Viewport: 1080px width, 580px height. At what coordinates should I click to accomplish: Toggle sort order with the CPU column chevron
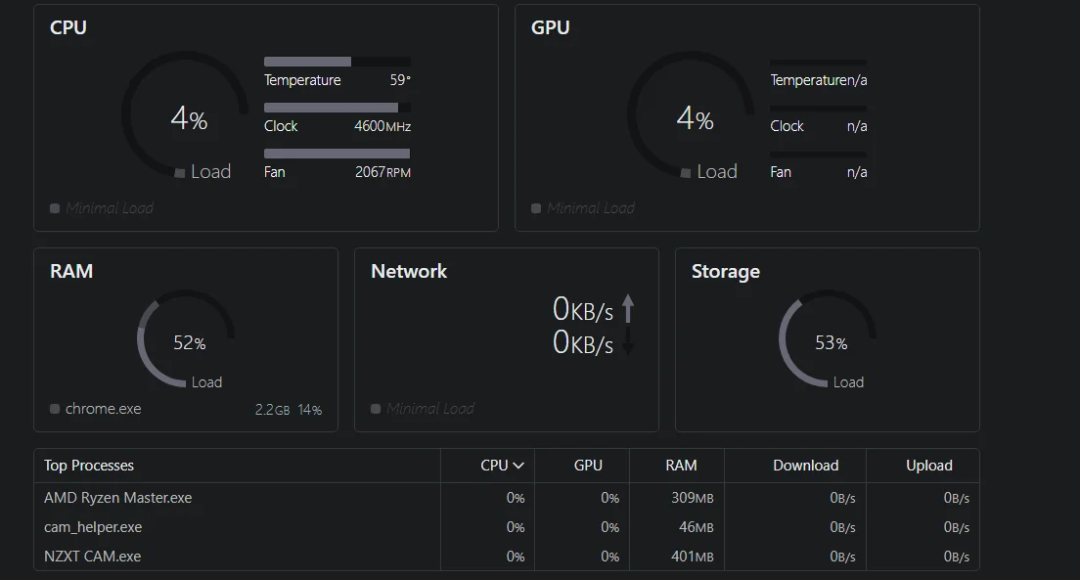518,466
